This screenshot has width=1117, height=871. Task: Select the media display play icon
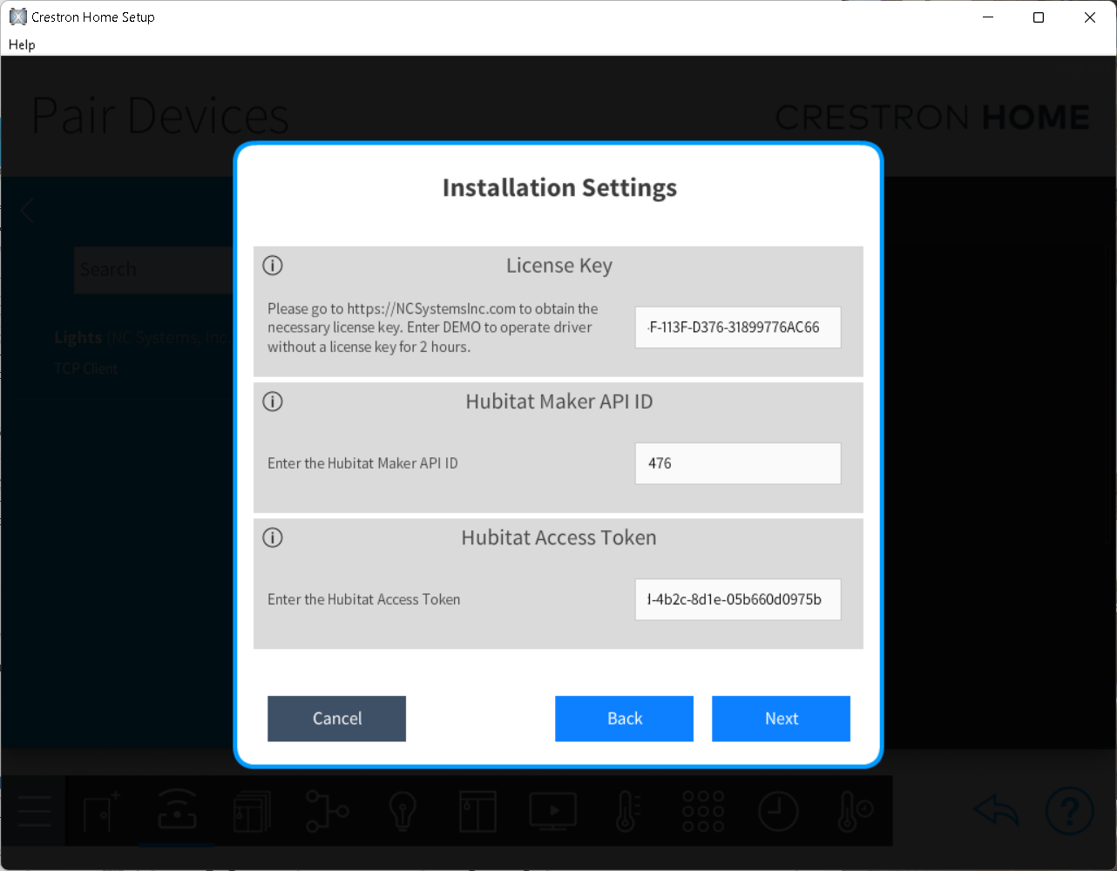[552, 811]
